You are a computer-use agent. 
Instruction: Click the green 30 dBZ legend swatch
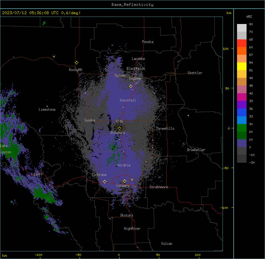click(x=242, y=128)
